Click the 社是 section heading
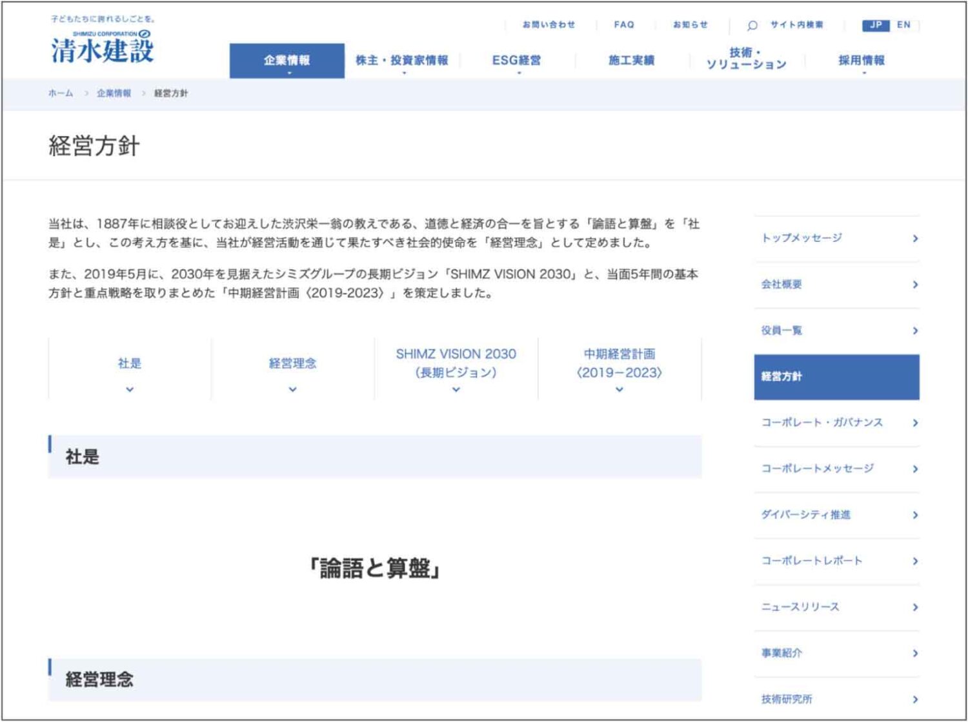968x722 pixels. click(x=83, y=457)
